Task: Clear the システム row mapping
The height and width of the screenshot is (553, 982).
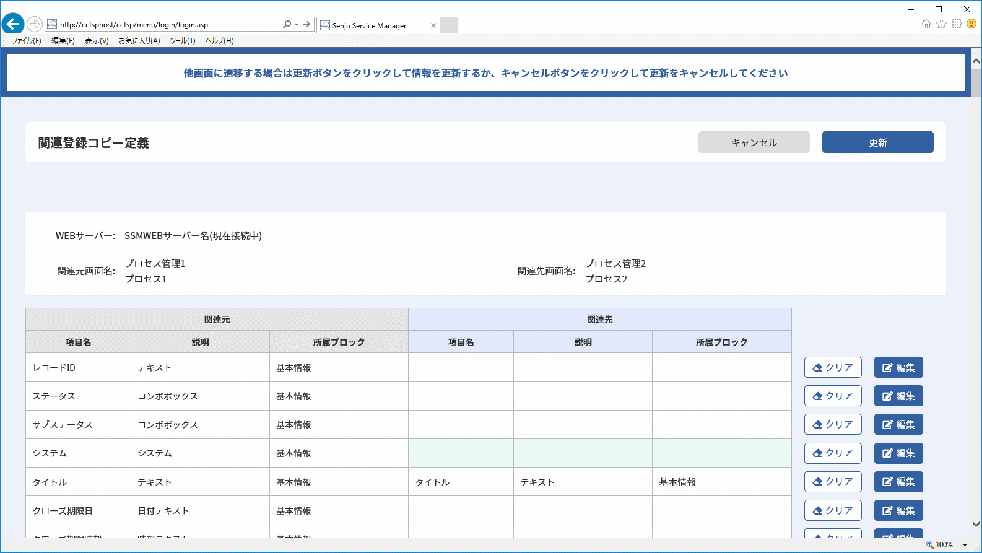Action: pyautogui.click(x=833, y=453)
